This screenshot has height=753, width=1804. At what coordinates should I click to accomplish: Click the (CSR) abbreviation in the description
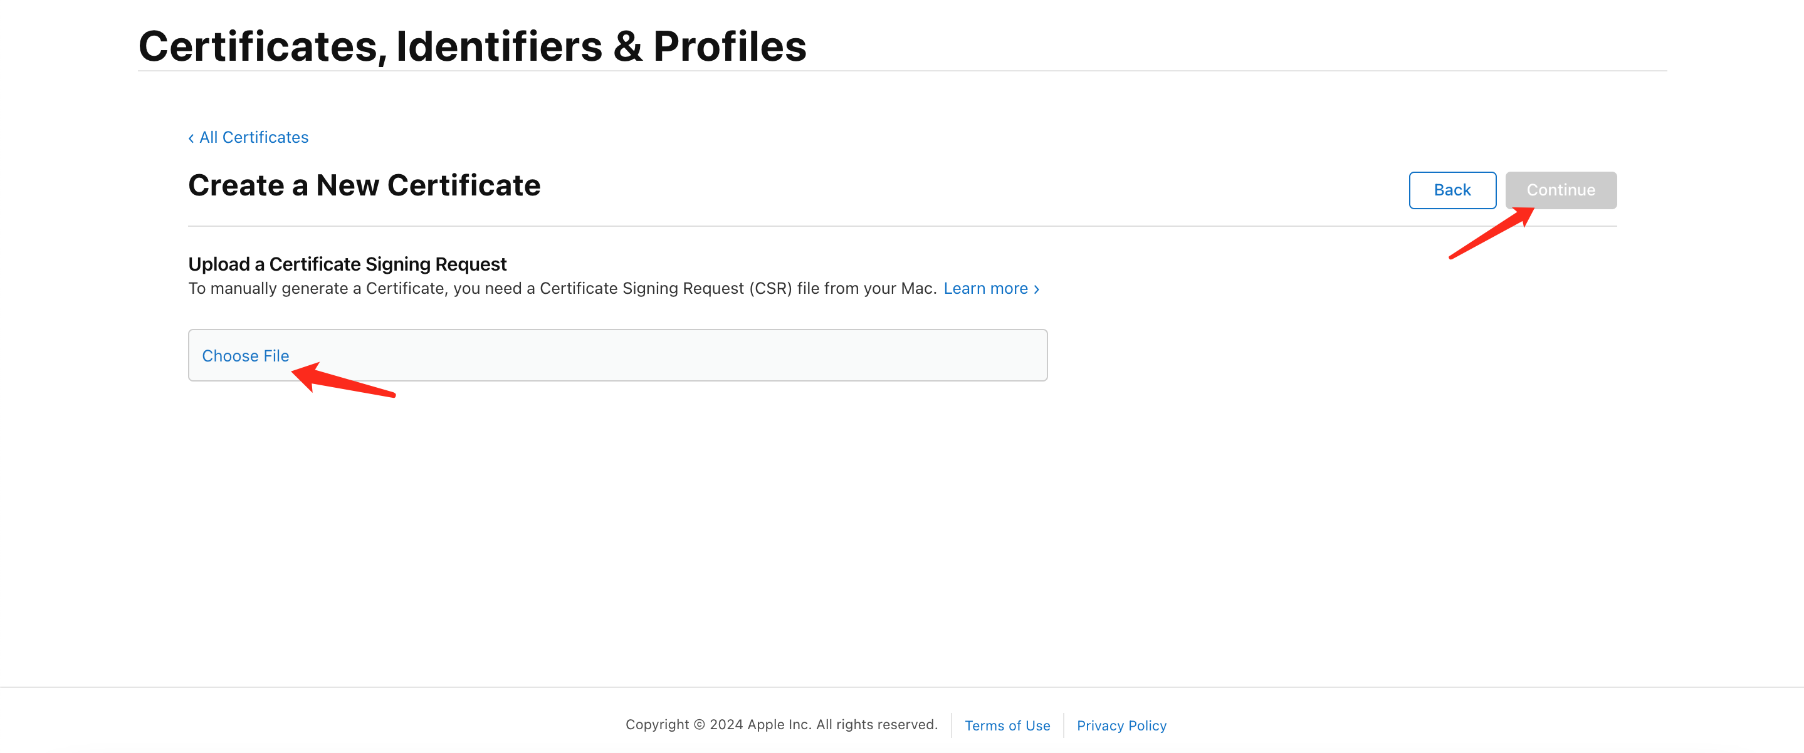point(770,288)
